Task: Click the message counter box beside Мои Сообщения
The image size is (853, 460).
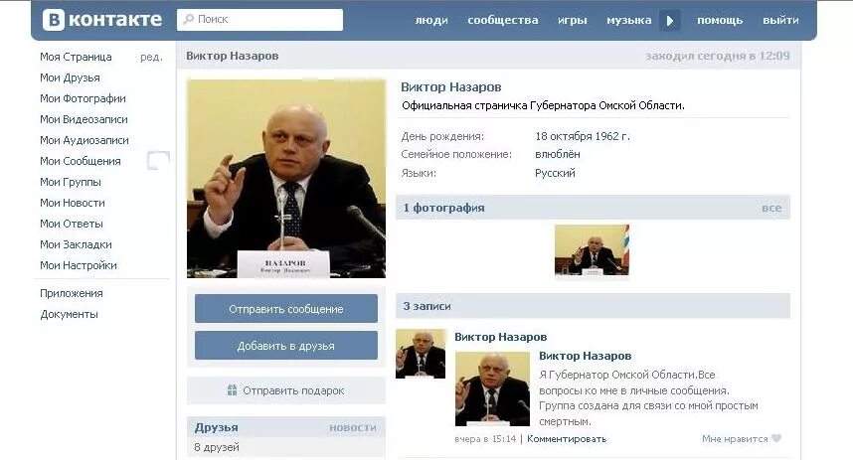Action: pos(158,160)
